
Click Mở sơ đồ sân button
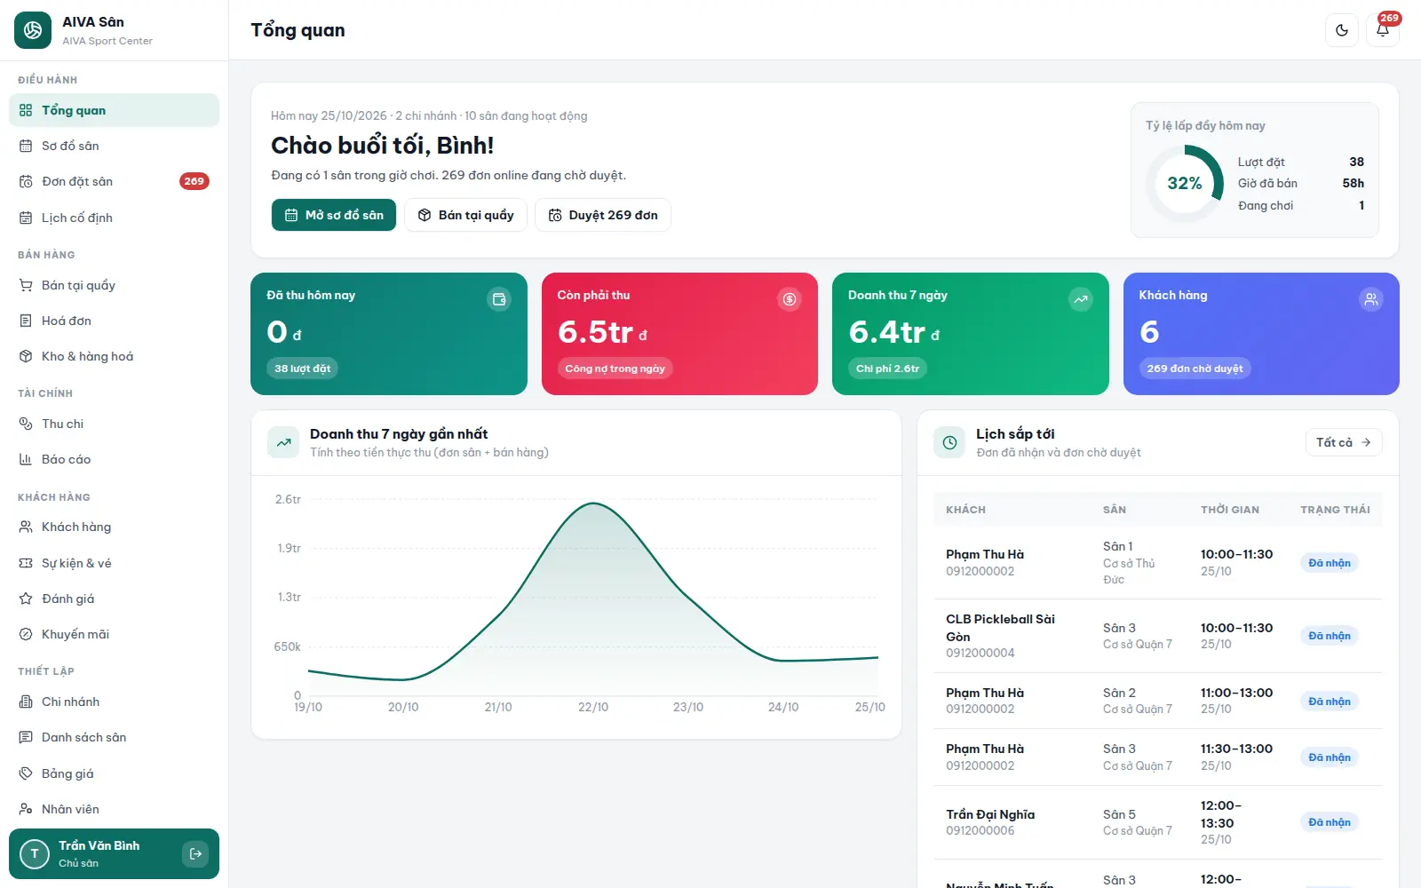[x=334, y=215]
